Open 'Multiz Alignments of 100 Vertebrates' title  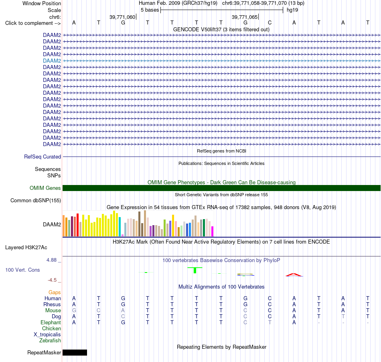[x=221, y=287]
